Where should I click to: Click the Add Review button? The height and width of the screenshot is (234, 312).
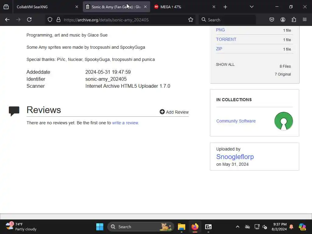pos(174,112)
